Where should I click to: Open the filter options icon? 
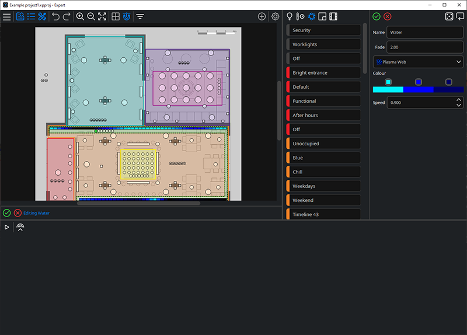pos(140,17)
